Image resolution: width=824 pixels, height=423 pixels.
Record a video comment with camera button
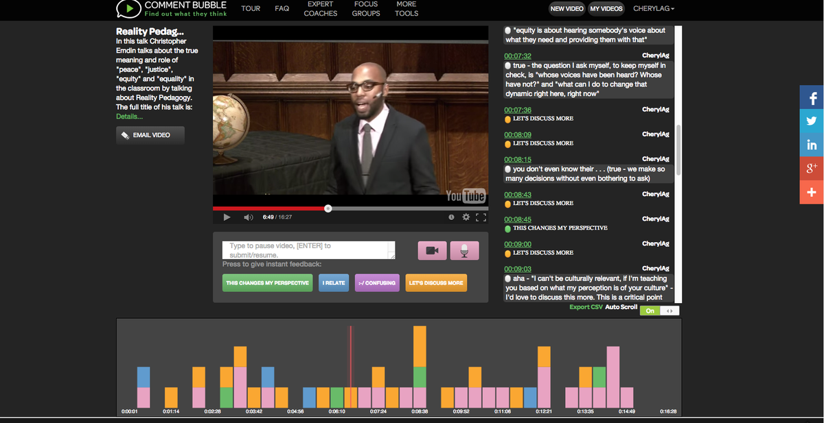point(433,251)
